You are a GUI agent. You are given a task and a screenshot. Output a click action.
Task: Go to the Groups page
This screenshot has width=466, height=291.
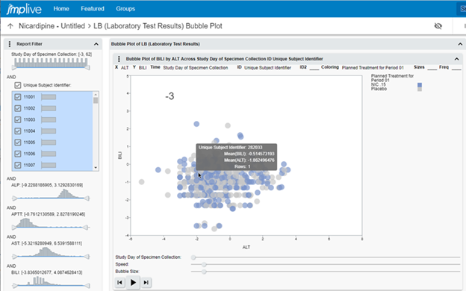tap(125, 9)
